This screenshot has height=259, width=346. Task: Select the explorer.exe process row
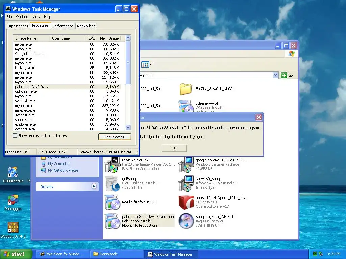click(x=67, y=124)
